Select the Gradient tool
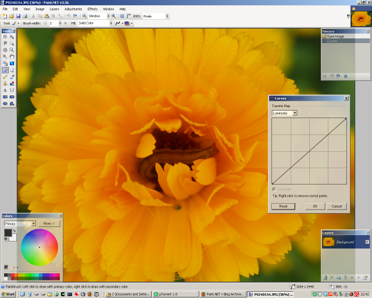 [x=12, y=63]
